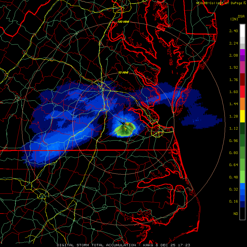Select the darkest navy blue legend swatch
The height and width of the screenshot is (247, 247).
click(242, 204)
